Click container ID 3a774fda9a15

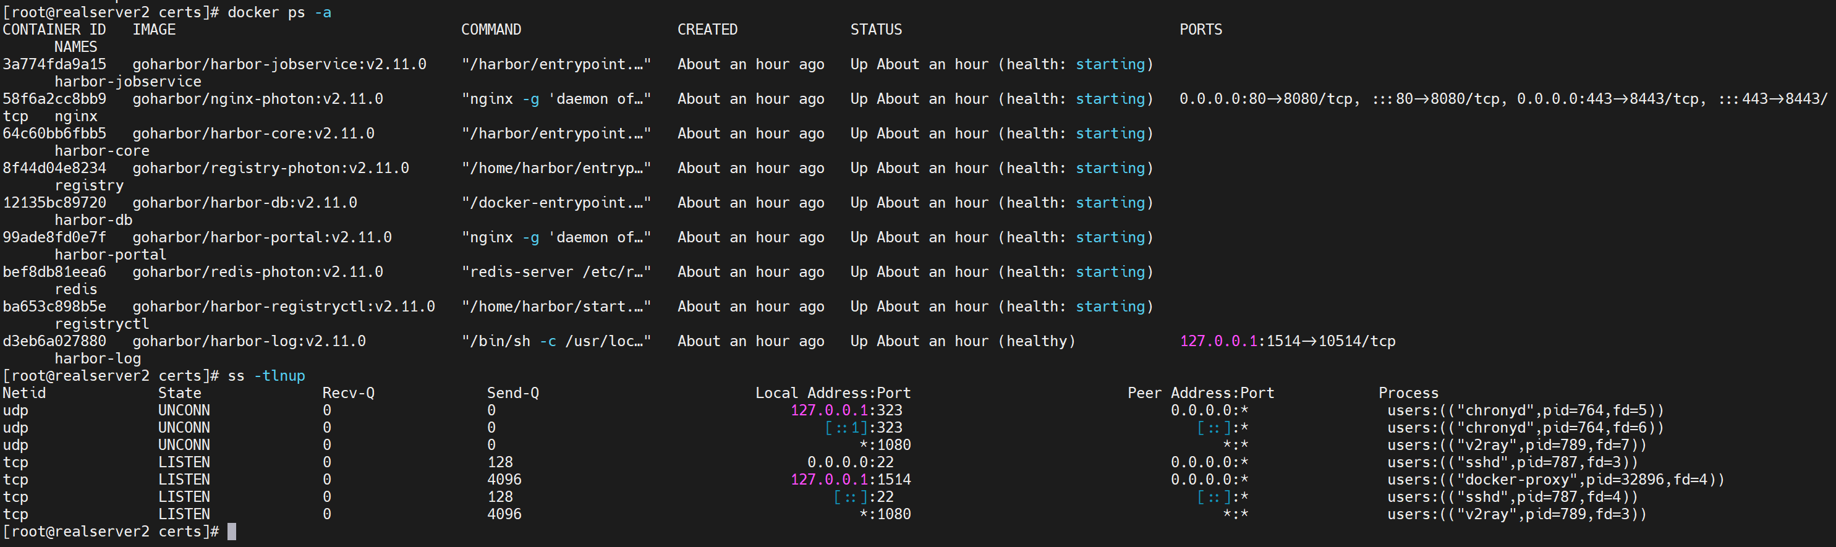coord(54,64)
